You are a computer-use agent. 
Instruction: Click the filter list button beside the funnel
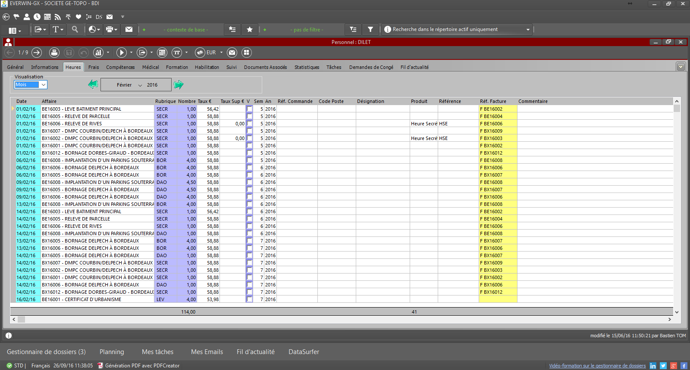coord(353,29)
